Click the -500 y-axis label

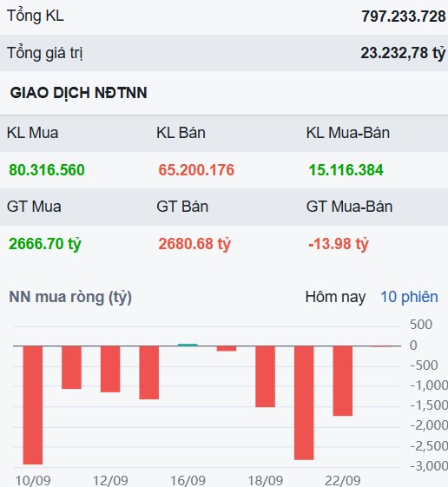424,365
